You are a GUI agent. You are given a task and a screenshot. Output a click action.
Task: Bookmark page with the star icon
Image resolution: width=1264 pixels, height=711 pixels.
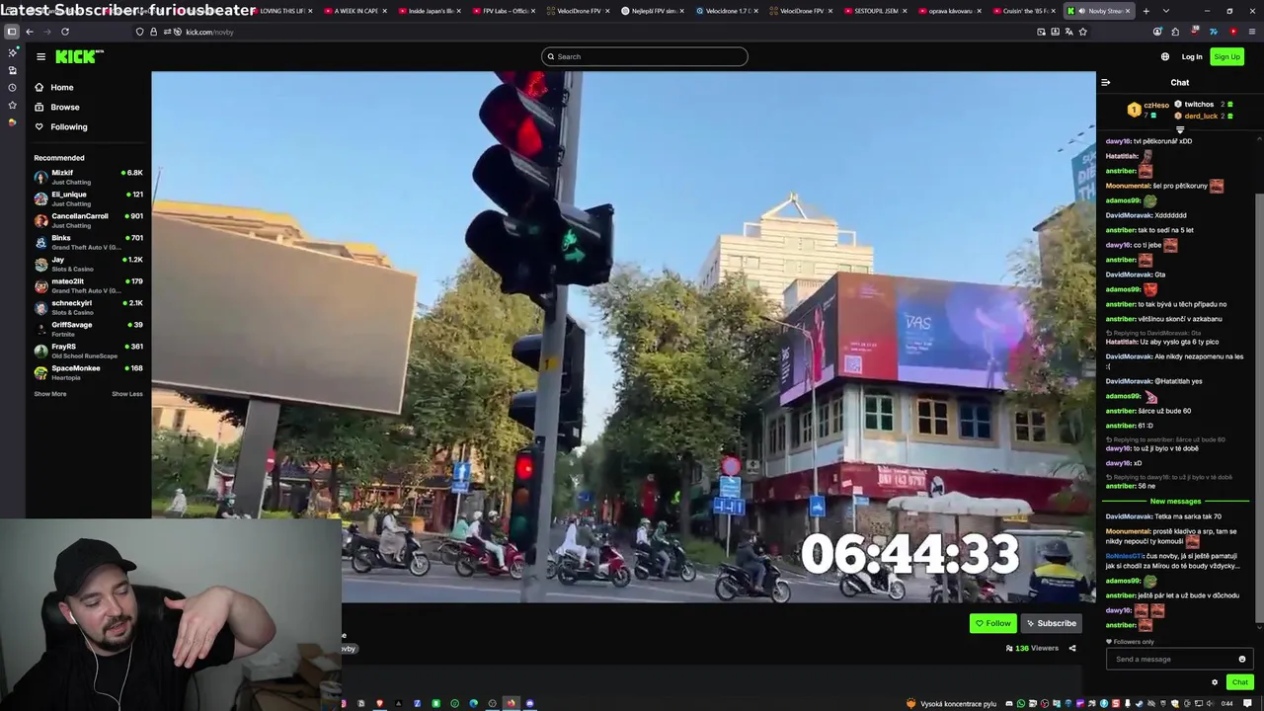click(1082, 32)
